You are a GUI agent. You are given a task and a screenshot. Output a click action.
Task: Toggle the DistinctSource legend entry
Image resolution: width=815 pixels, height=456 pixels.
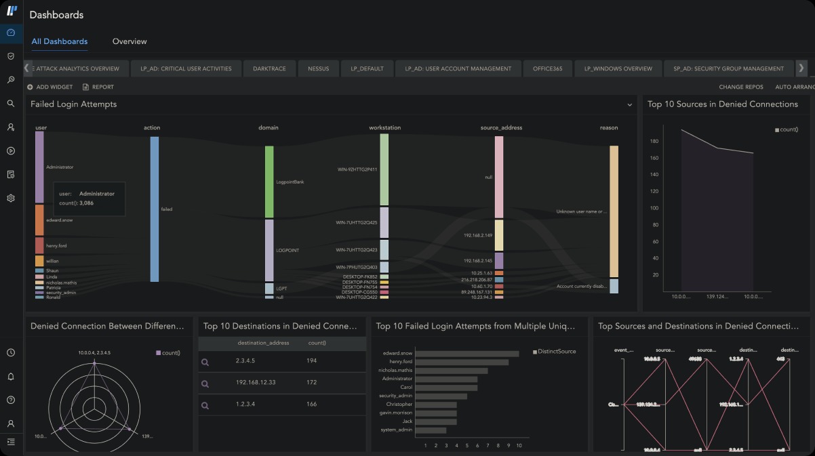[x=555, y=352]
